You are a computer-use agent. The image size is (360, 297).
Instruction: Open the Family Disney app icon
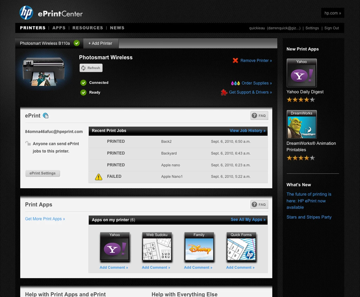(x=199, y=247)
